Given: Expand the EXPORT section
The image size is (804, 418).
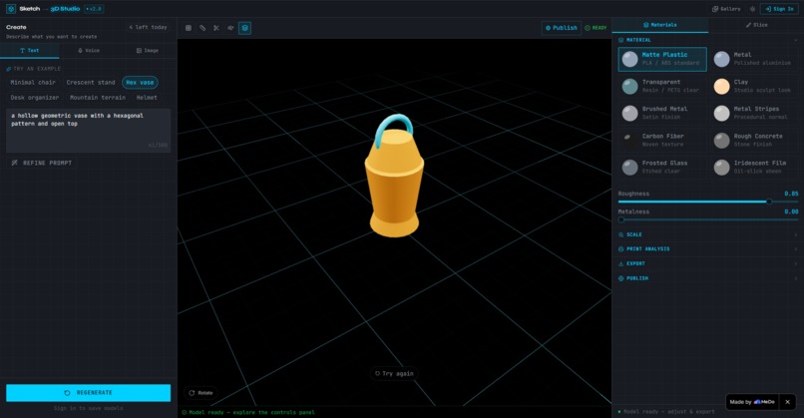Looking at the screenshot, I should [x=707, y=263].
